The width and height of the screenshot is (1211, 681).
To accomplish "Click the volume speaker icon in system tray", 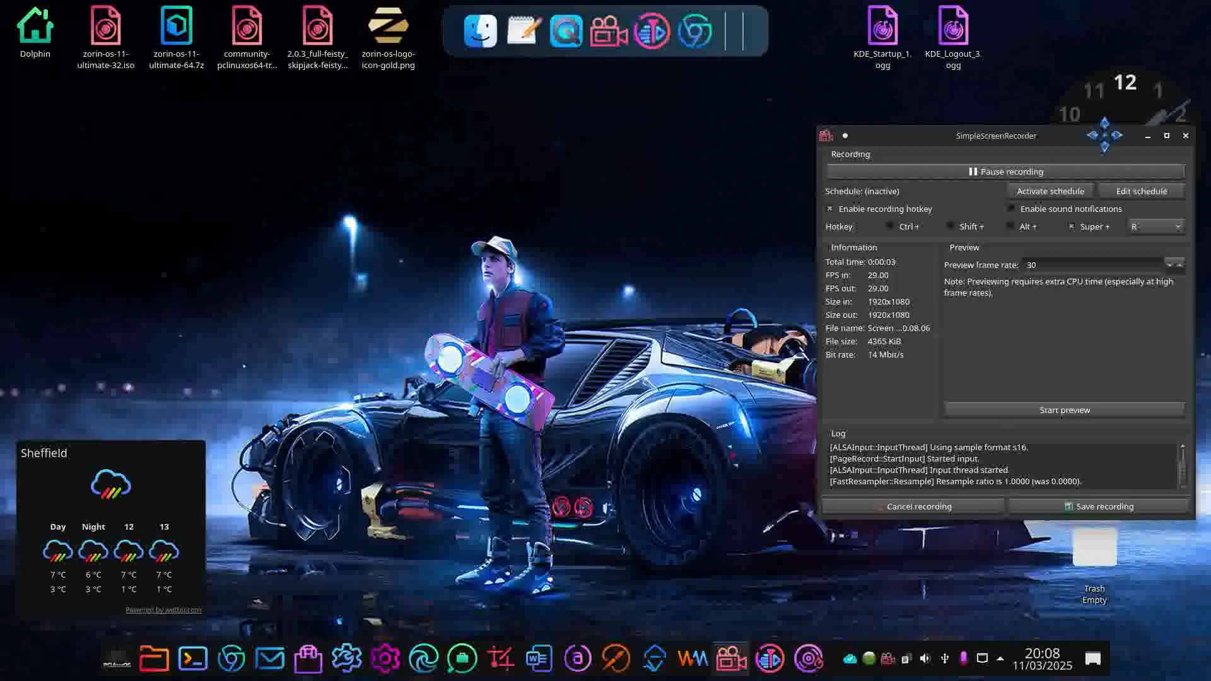I will tap(925, 659).
